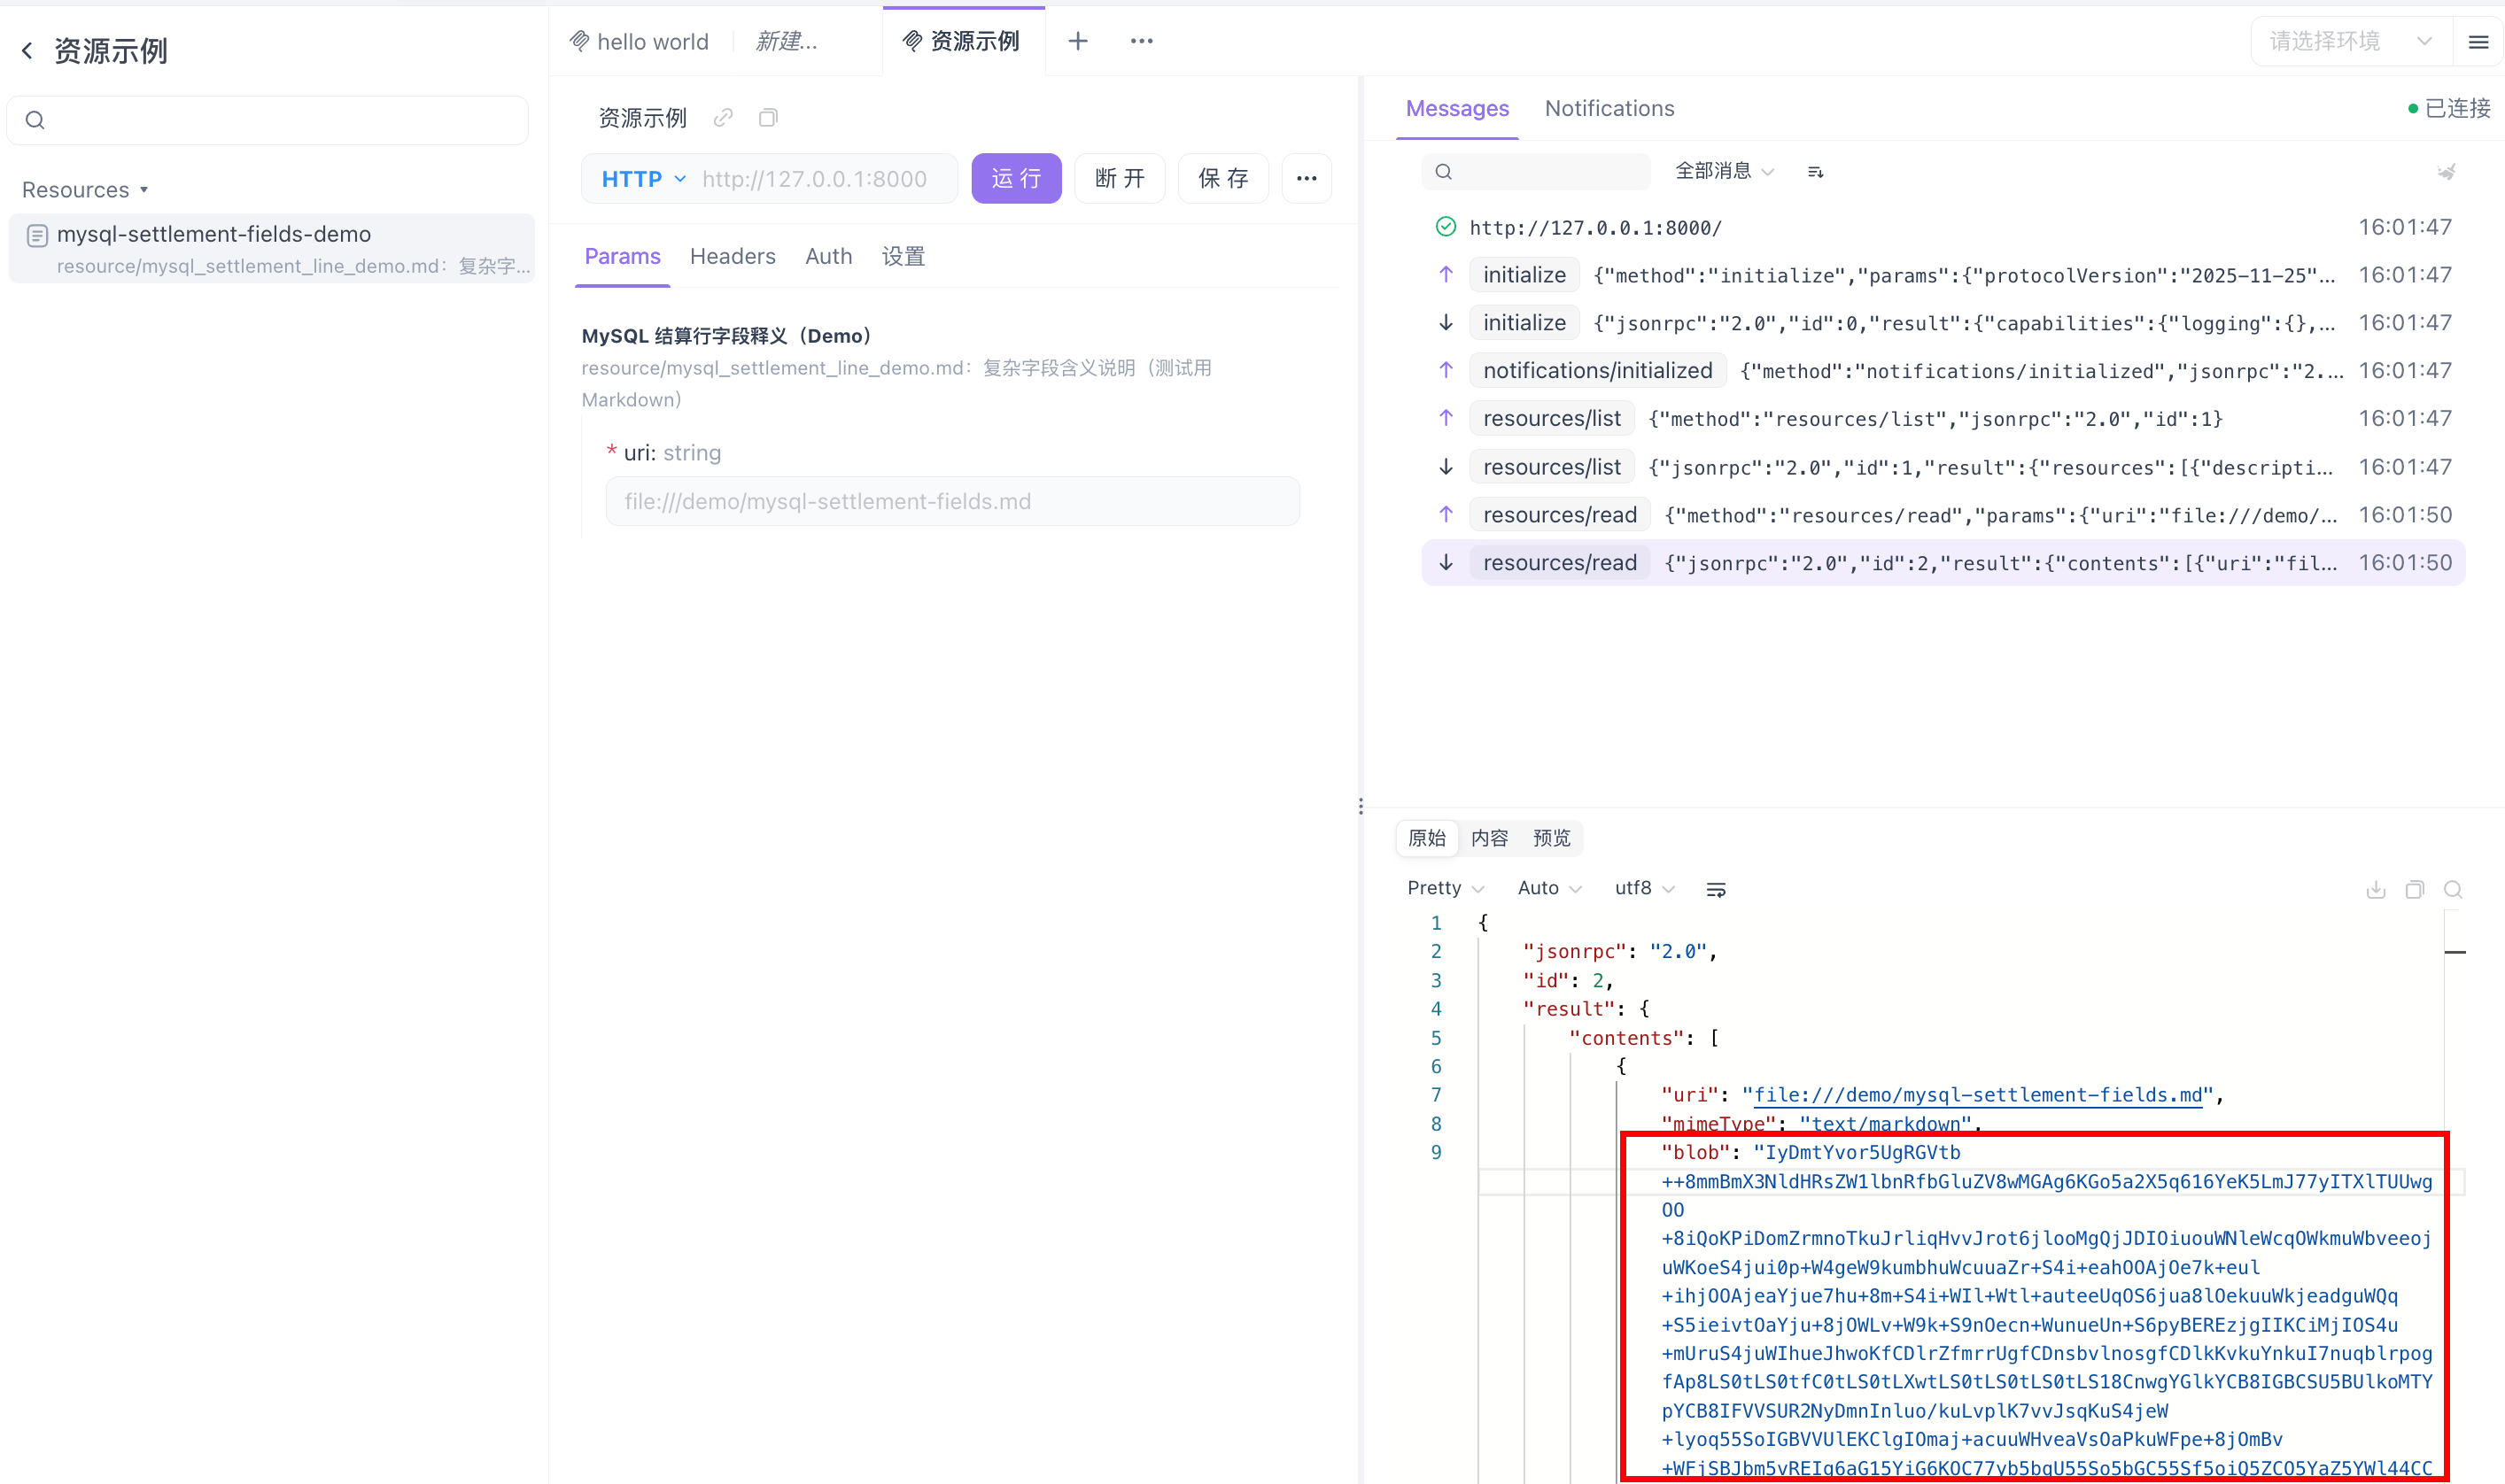Select mysql-settlement-fields-demo resource in sidebar
Image resolution: width=2505 pixels, height=1484 pixels.
click(272, 248)
